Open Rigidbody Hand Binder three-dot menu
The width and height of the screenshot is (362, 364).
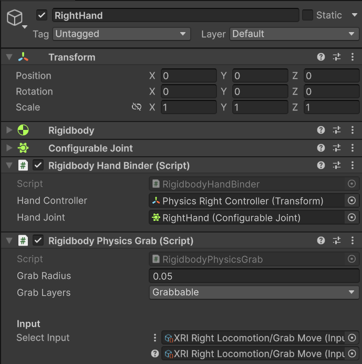click(353, 165)
